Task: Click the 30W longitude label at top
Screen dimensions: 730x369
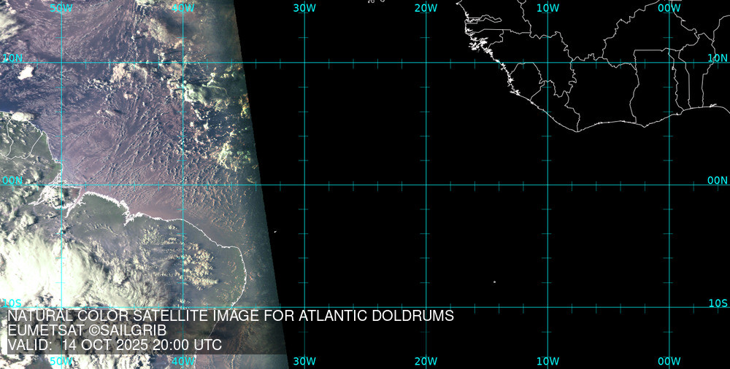Action: coord(304,8)
